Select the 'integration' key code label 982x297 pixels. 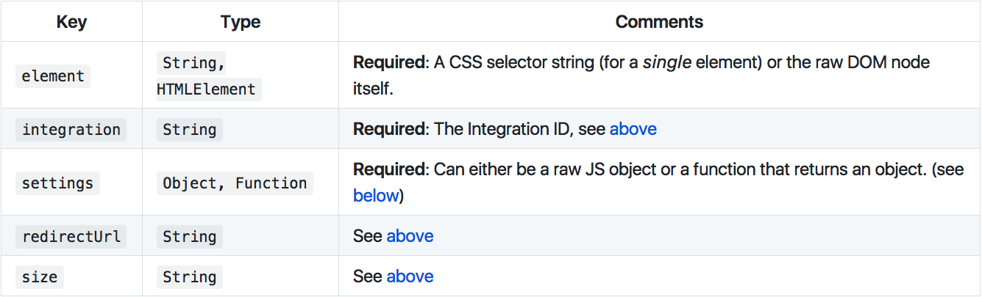coord(71,130)
